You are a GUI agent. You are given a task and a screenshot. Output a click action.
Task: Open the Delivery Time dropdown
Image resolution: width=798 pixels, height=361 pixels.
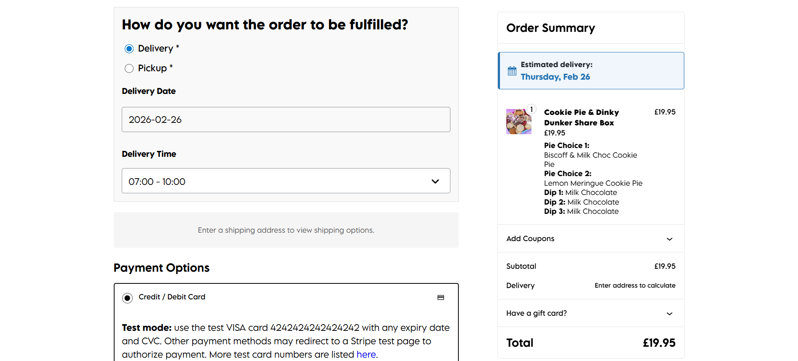(x=285, y=181)
